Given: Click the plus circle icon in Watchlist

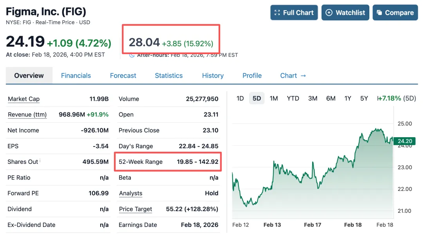Looking at the screenshot, I should (x=329, y=13).
